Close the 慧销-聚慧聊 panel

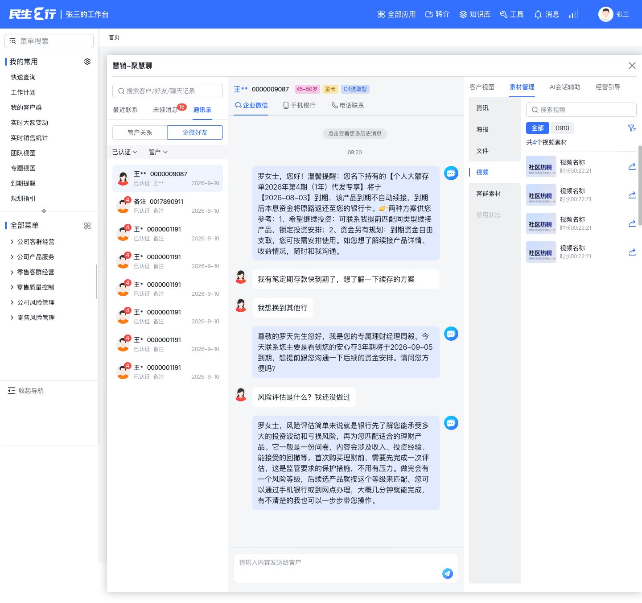632,66
